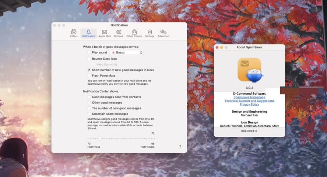Open the Basso sound dropdown

point(127,53)
